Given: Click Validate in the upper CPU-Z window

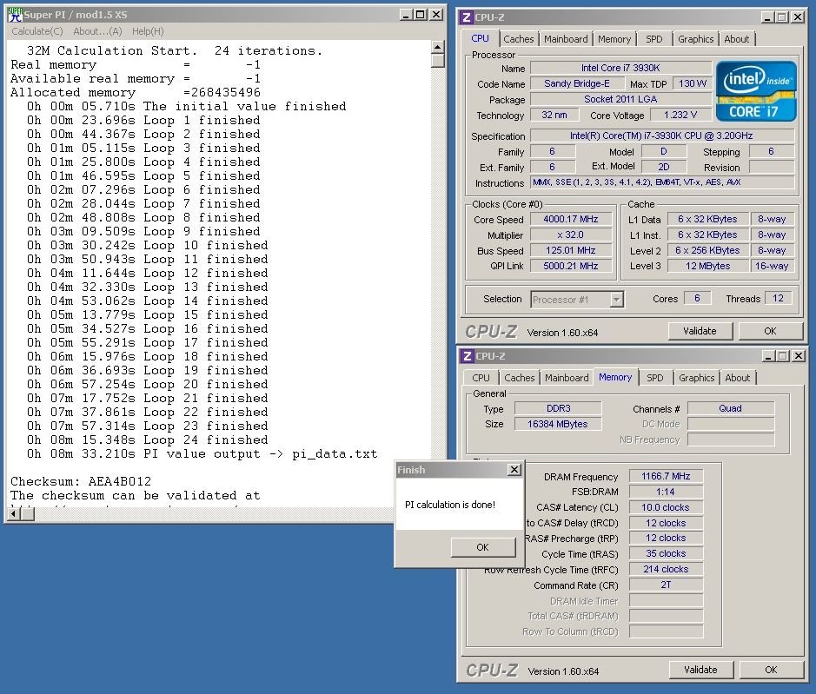Looking at the screenshot, I should [700, 331].
